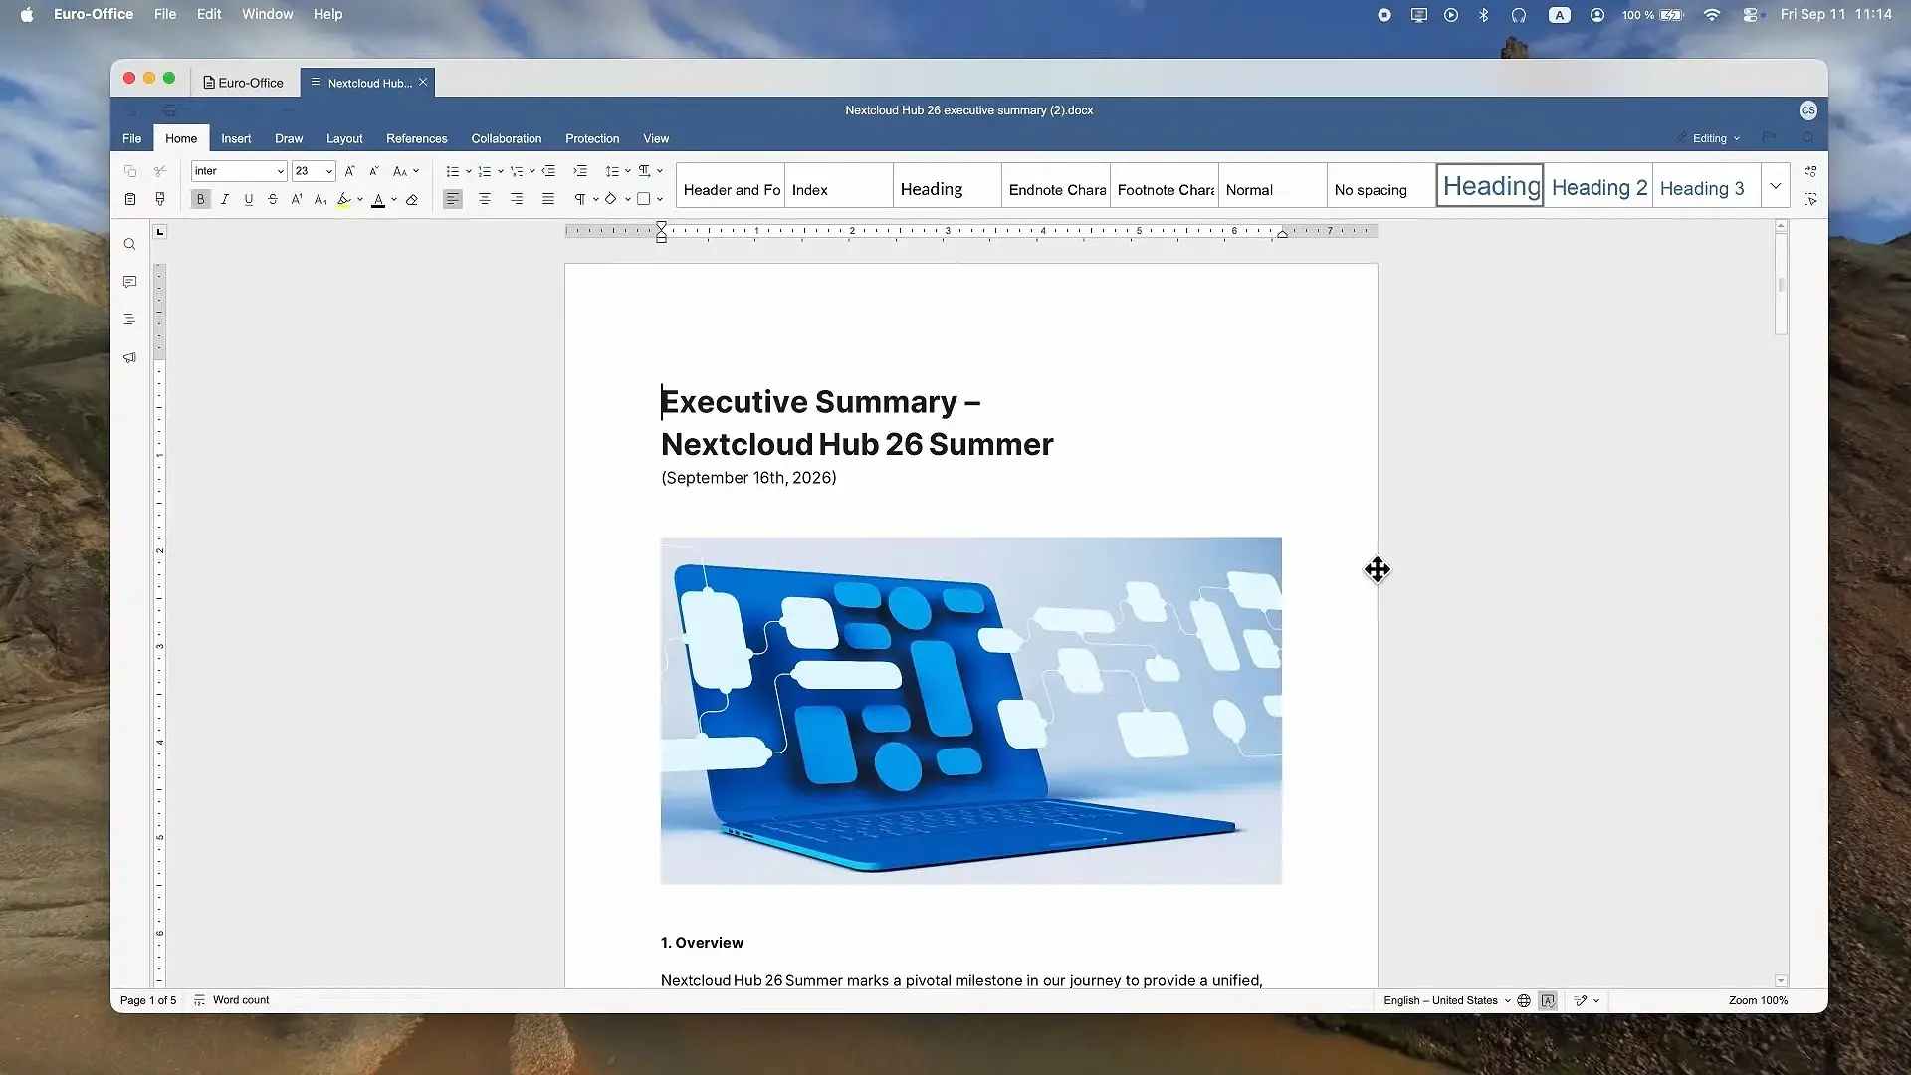Toggle spell checking in status bar
This screenshot has width=1911, height=1075.
1548,1000
